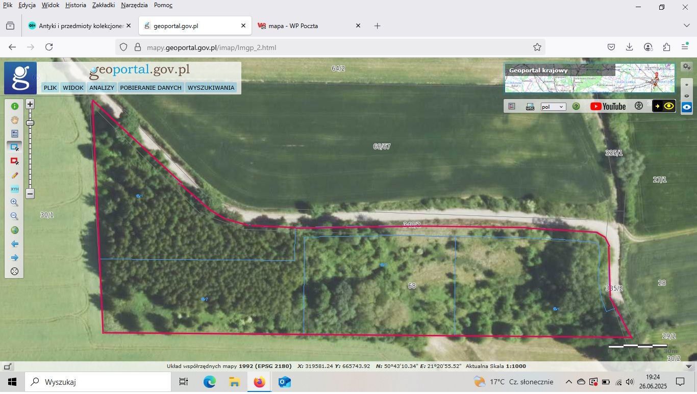Viewport: 697px width, 394px height.
Task: Open the Zakładki browser menu
Action: click(x=104, y=5)
